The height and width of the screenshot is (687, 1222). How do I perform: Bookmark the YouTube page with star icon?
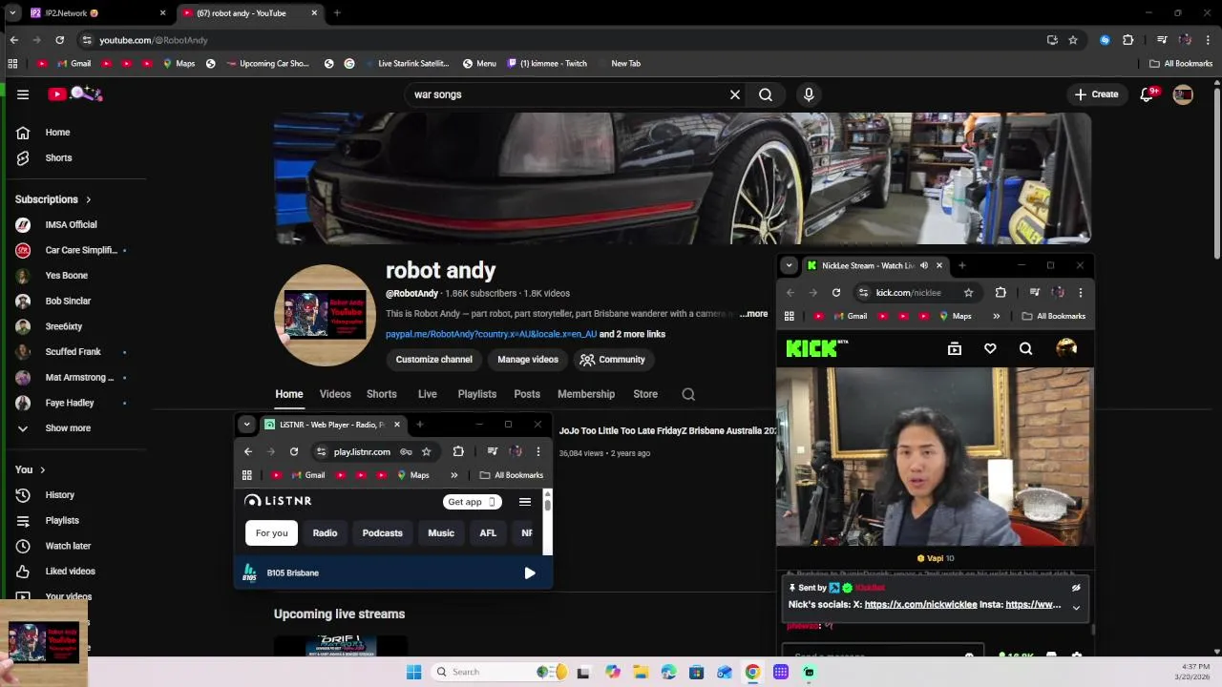coord(1073,40)
